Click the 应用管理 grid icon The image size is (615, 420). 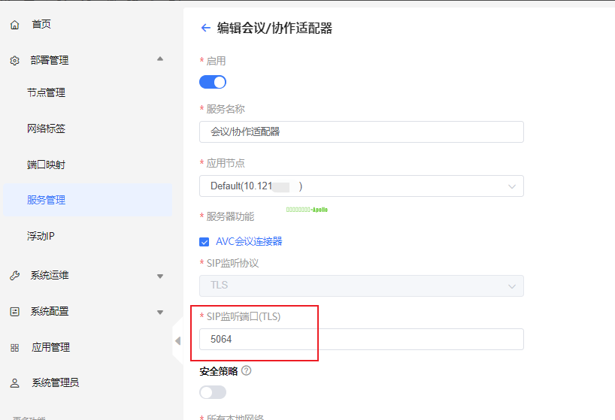click(15, 348)
